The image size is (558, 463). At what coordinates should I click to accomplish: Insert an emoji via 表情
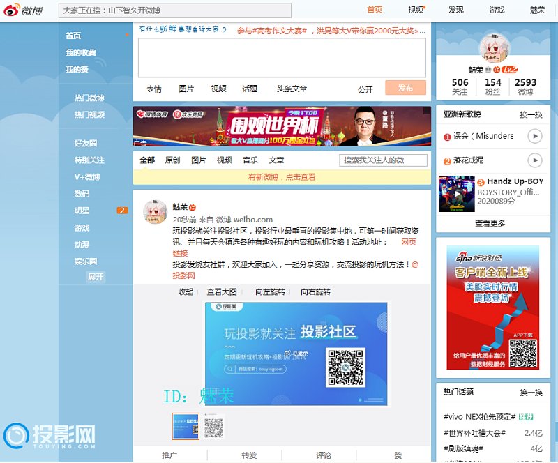click(x=153, y=89)
